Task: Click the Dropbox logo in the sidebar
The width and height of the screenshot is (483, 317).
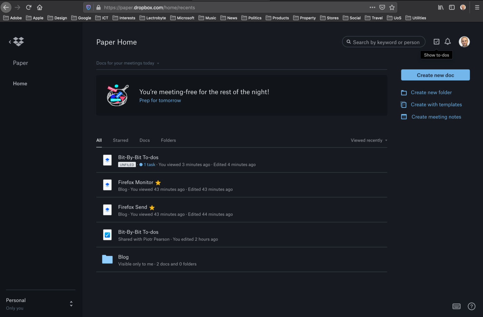Action: coord(18,41)
